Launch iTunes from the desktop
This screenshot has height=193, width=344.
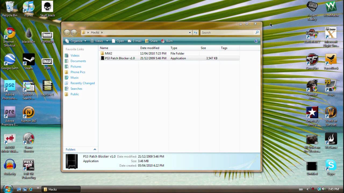(28, 9)
